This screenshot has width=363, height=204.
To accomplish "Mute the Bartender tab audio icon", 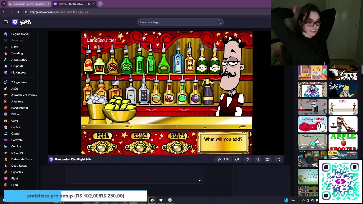I will pyautogui.click(x=89, y=4).
